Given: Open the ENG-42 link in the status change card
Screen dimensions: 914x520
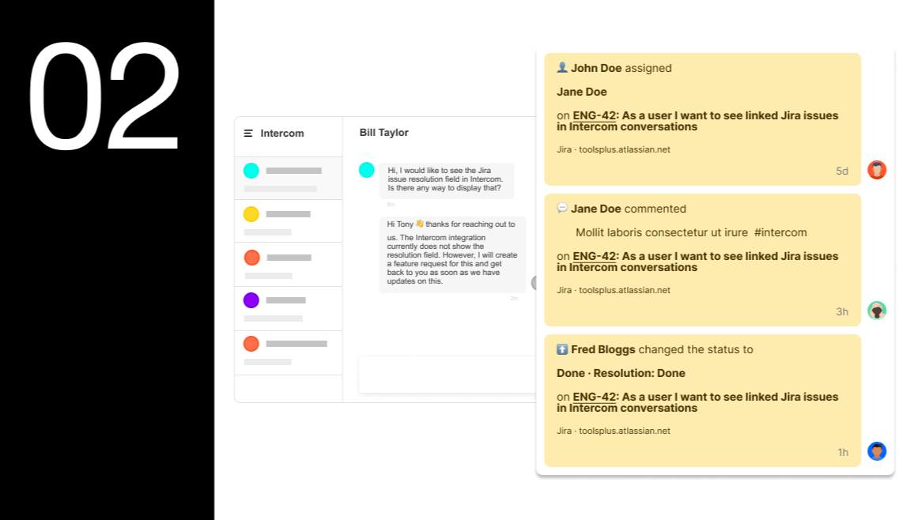Looking at the screenshot, I should 594,397.
